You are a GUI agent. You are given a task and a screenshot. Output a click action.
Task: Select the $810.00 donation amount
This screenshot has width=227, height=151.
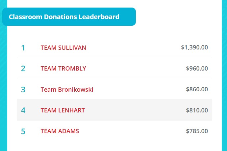click(197, 110)
